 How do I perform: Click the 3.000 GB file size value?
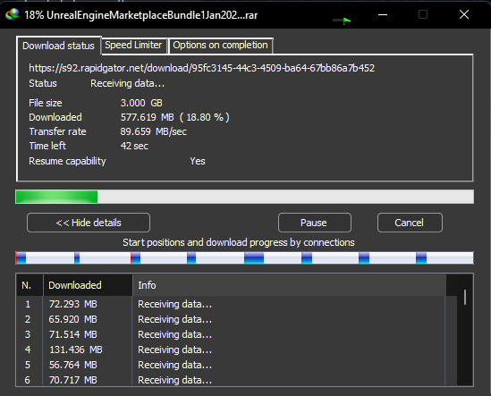(x=141, y=103)
